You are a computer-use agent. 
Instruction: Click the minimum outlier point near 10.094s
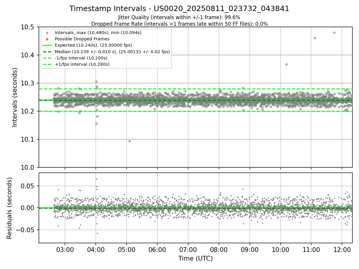[x=130, y=141]
